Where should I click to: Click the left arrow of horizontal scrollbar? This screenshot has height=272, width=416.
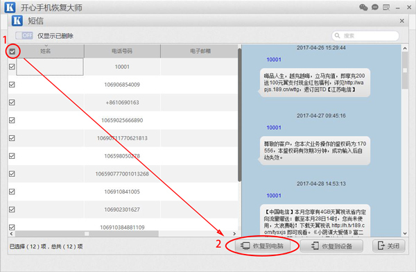click(11, 234)
